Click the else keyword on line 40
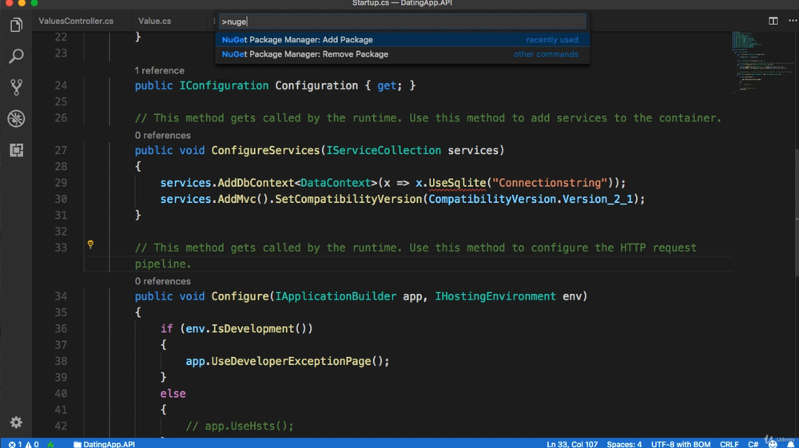 pos(173,394)
